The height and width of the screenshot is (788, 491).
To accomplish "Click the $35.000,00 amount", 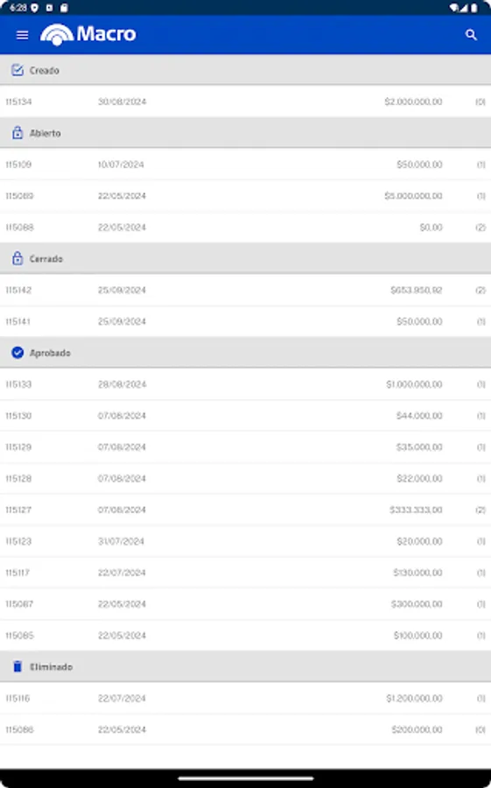I will (419, 447).
